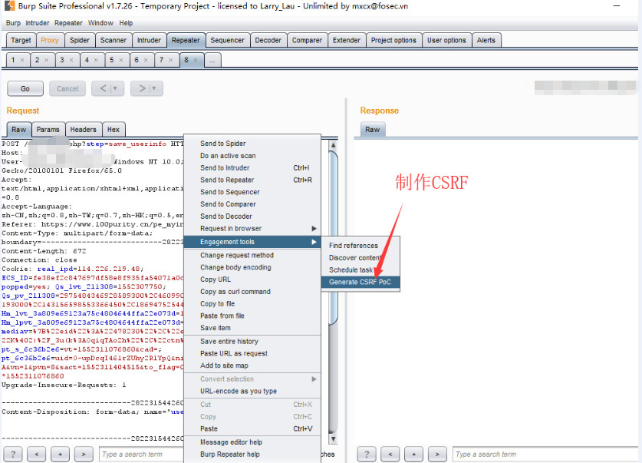Image resolution: width=642 pixels, height=463 pixels.
Task: Switch to the Target tab
Action: [x=21, y=40]
